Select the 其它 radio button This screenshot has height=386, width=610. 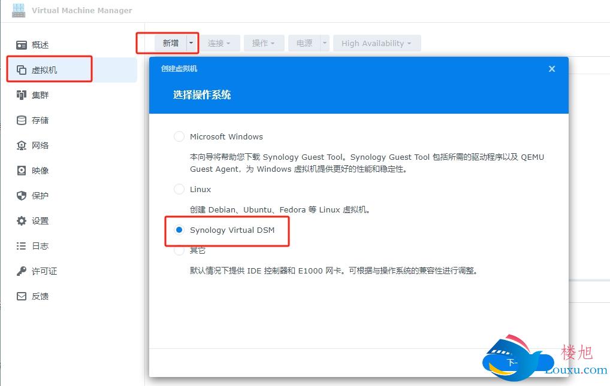(179, 250)
